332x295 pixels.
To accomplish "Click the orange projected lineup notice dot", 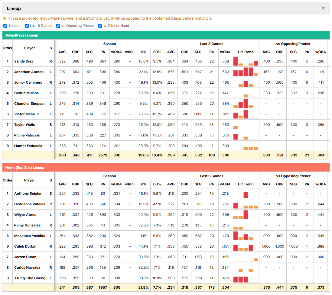I will point(5,18).
